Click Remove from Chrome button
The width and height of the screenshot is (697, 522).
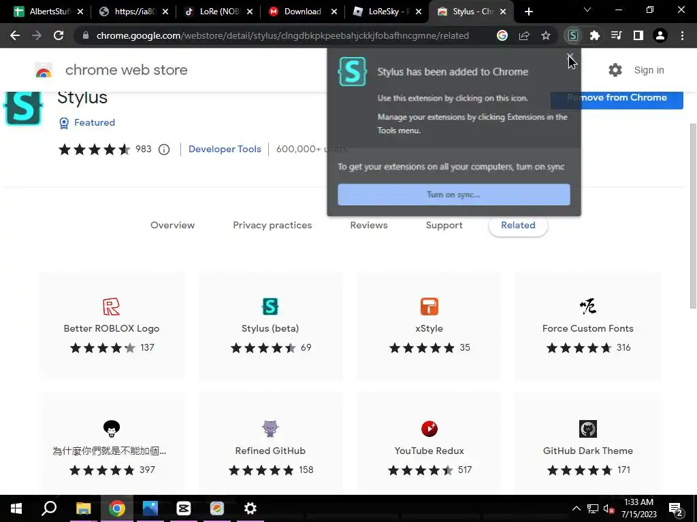click(x=617, y=98)
